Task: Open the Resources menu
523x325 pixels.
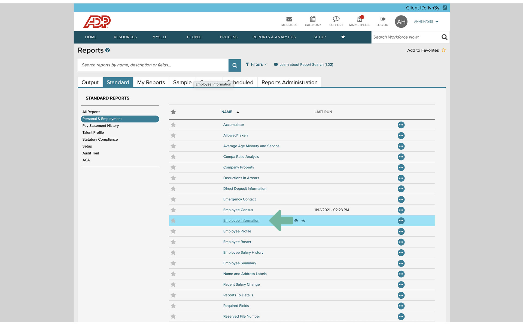Action: point(125,37)
